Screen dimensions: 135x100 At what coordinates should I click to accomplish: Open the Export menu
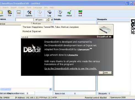pyautogui.click(x=21, y=8)
